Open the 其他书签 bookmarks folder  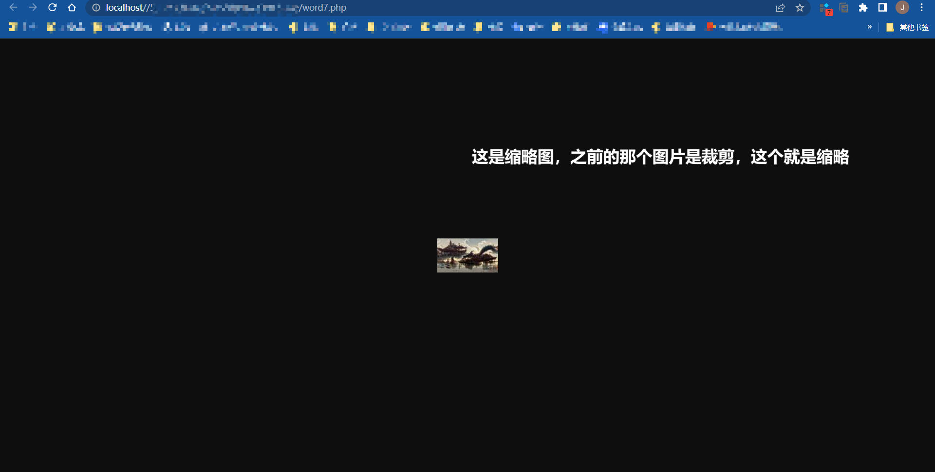click(908, 27)
